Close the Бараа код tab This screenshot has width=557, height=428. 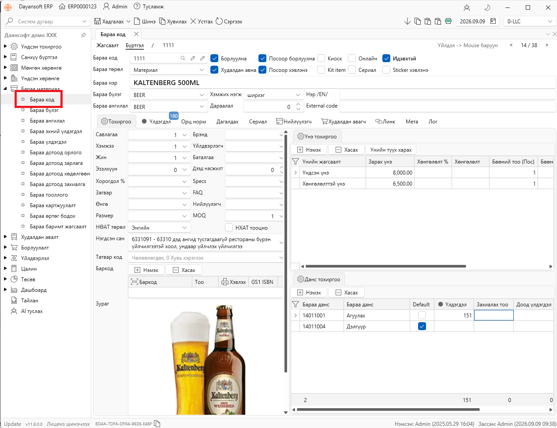[136, 34]
